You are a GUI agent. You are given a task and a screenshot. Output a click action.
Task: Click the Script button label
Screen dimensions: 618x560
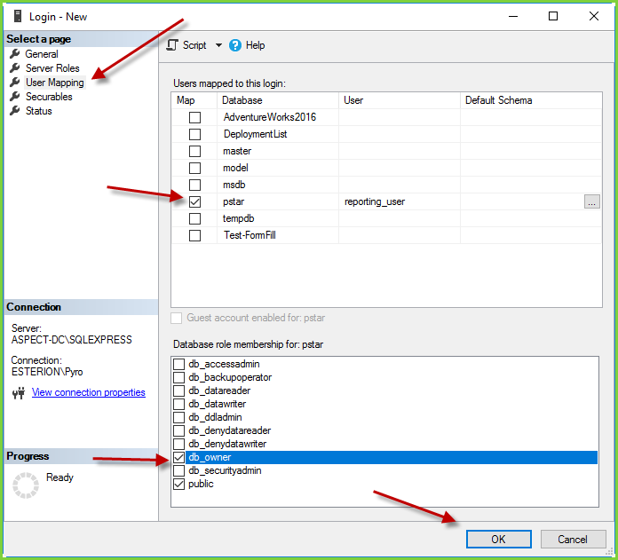pyautogui.click(x=194, y=45)
